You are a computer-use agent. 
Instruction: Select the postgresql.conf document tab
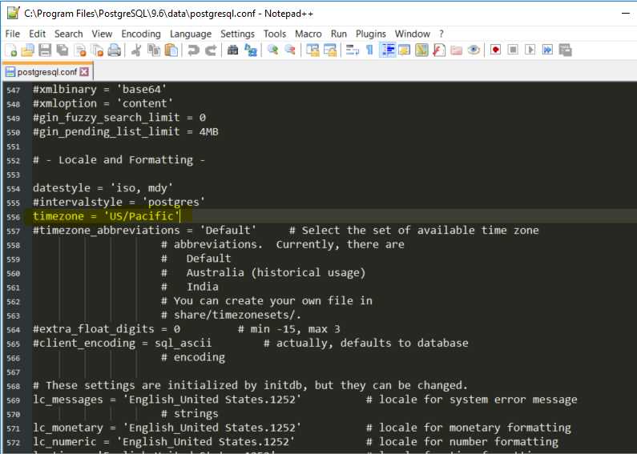tap(46, 72)
